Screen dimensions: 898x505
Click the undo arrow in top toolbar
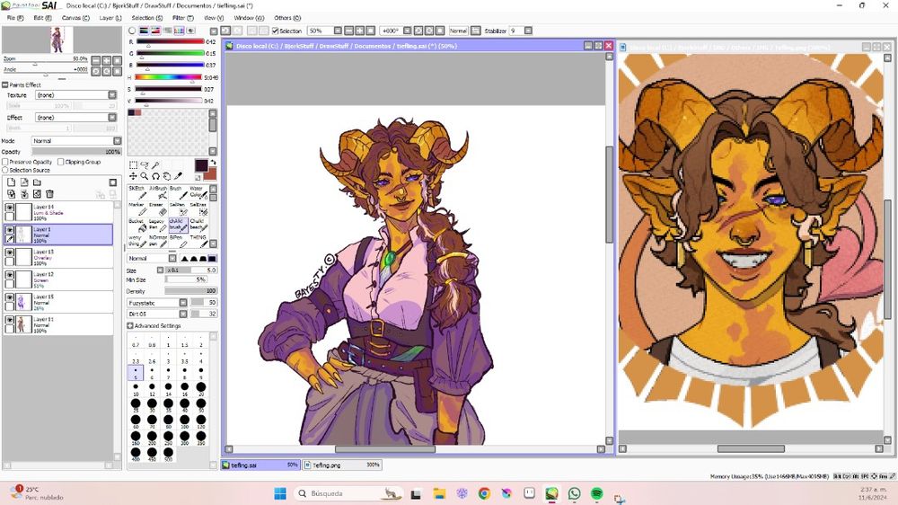[x=225, y=31]
